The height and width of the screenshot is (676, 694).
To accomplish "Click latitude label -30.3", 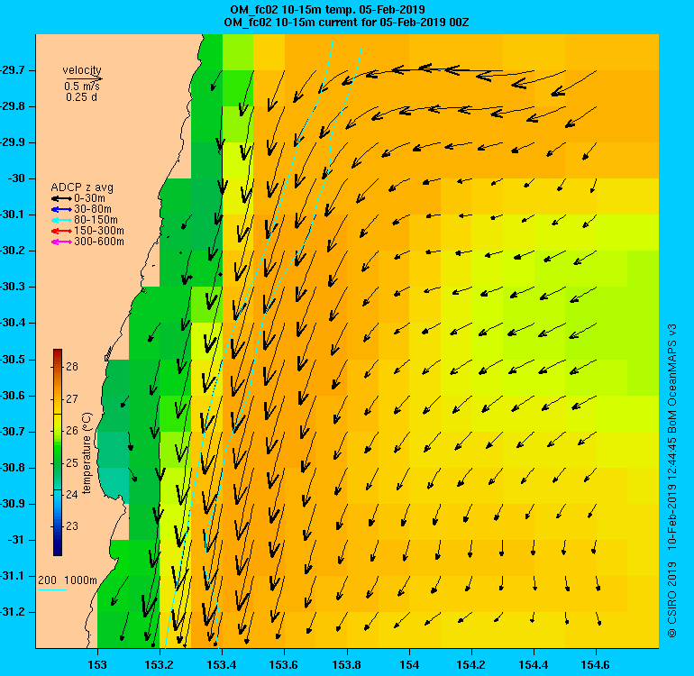I will 13,287.
